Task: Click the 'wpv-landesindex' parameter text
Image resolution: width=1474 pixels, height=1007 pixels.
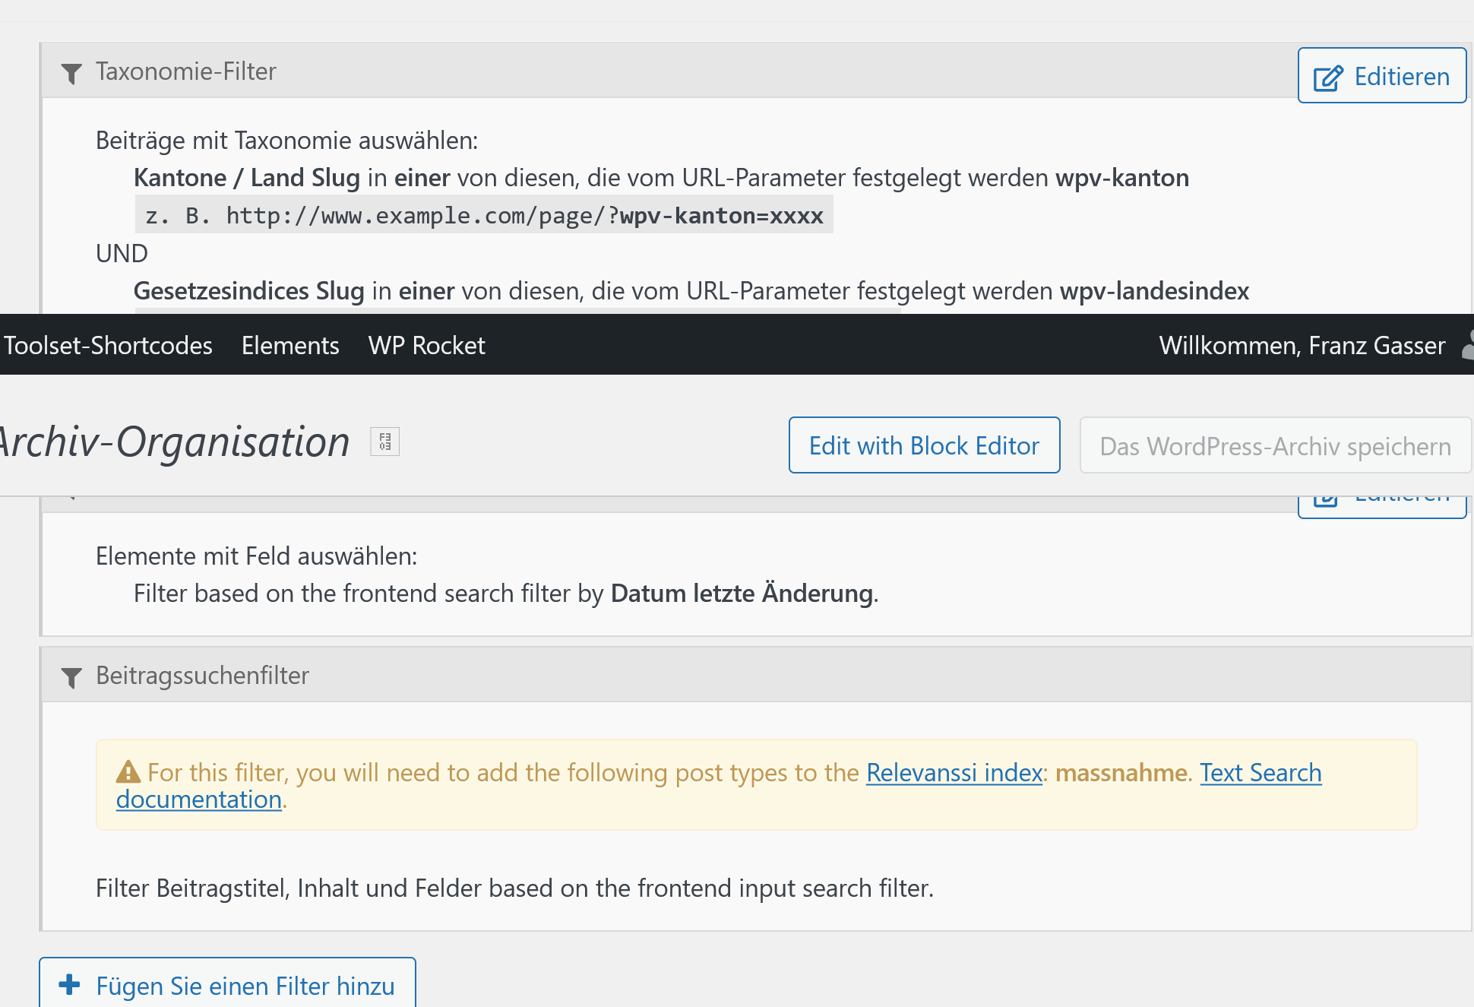Action: click(x=1154, y=290)
